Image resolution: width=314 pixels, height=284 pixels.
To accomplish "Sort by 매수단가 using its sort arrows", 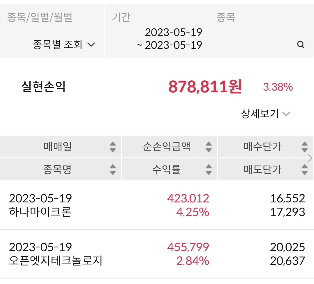I will tap(304, 147).
